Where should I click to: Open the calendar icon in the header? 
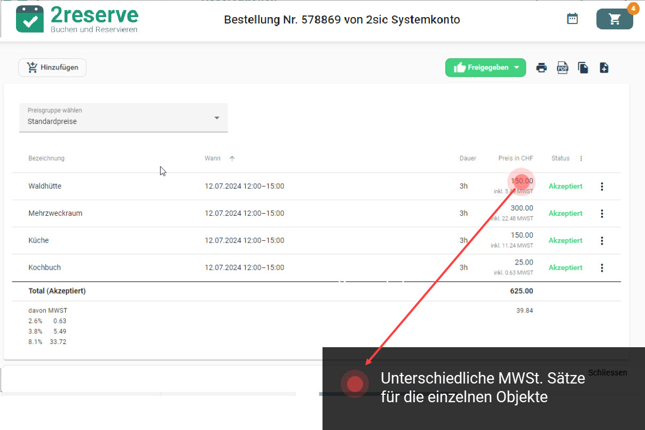[572, 18]
